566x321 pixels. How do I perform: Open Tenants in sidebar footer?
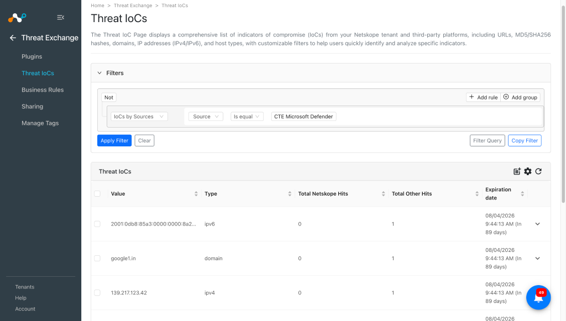[x=24, y=287]
